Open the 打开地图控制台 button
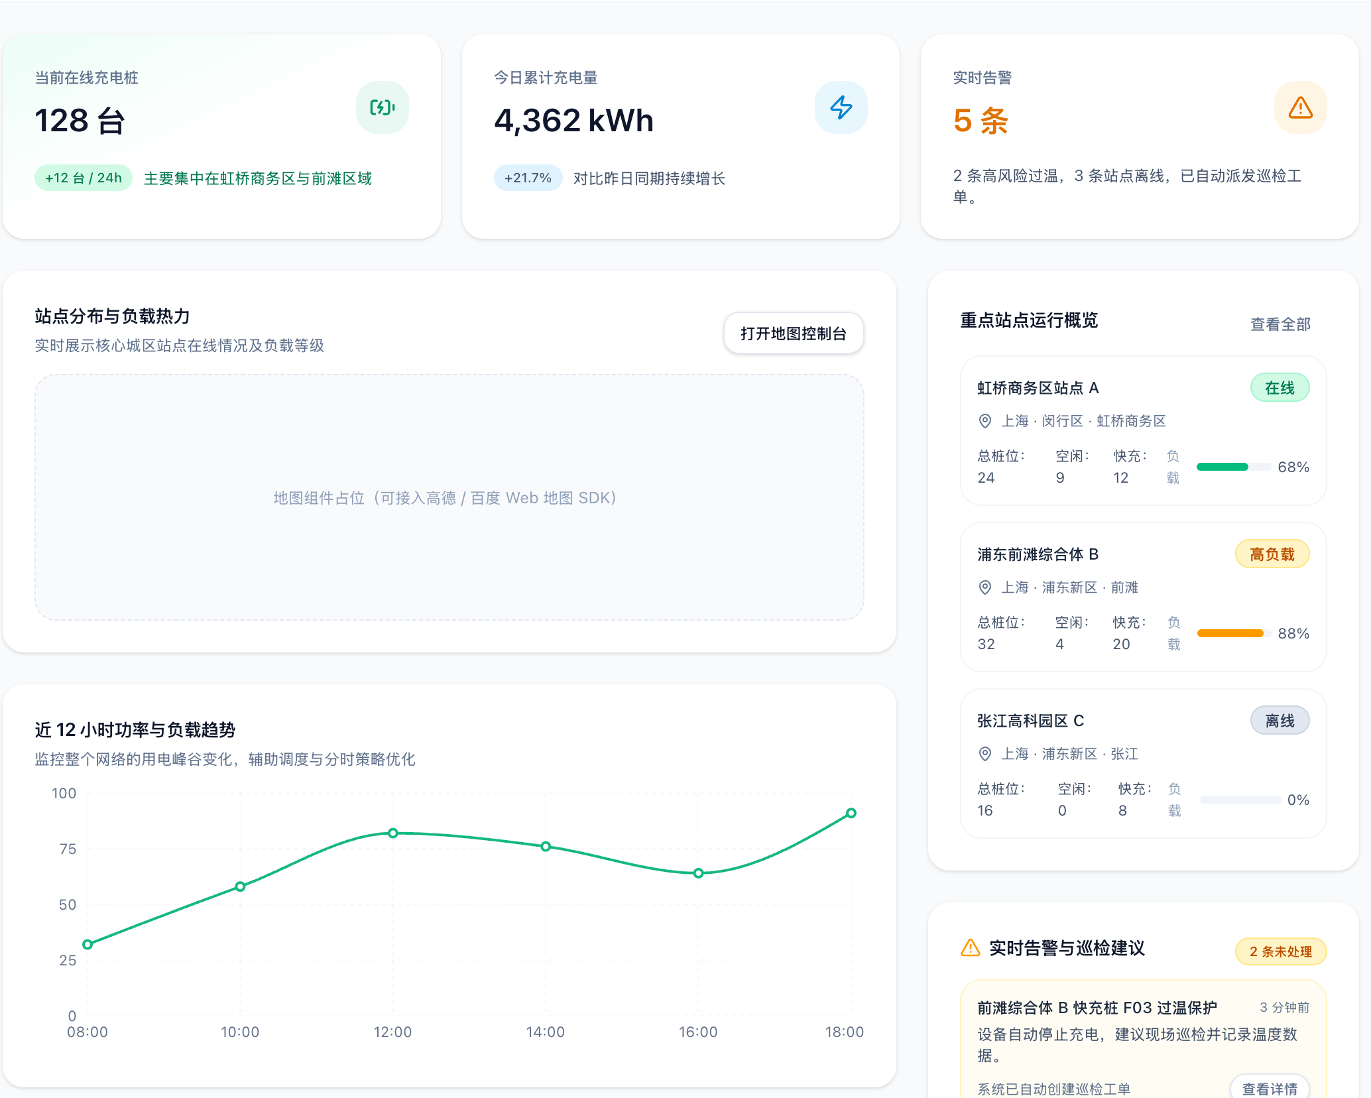The height and width of the screenshot is (1098, 1371). pyautogui.click(x=793, y=332)
